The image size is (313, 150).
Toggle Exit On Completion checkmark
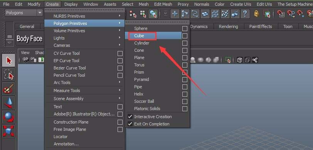pos(130,124)
